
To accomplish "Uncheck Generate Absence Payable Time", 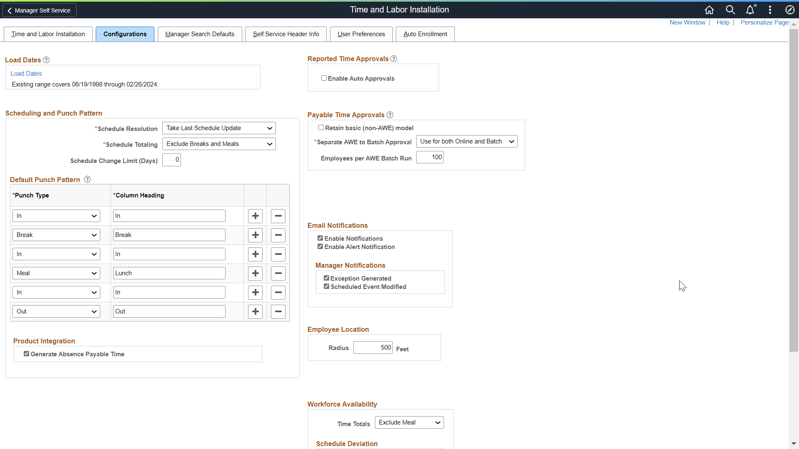I will [26, 354].
